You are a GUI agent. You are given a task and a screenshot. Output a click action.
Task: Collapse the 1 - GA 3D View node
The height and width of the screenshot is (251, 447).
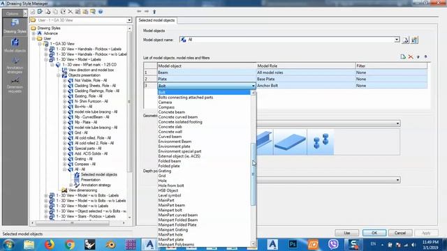[40, 44]
